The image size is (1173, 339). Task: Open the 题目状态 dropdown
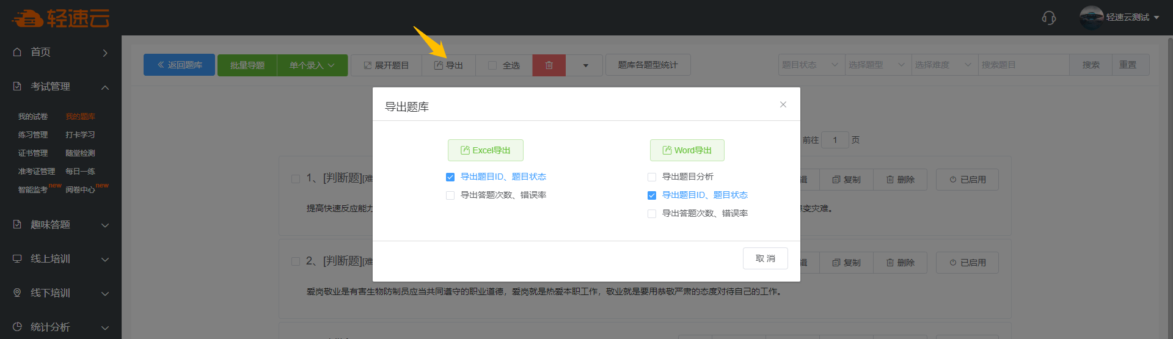point(811,65)
